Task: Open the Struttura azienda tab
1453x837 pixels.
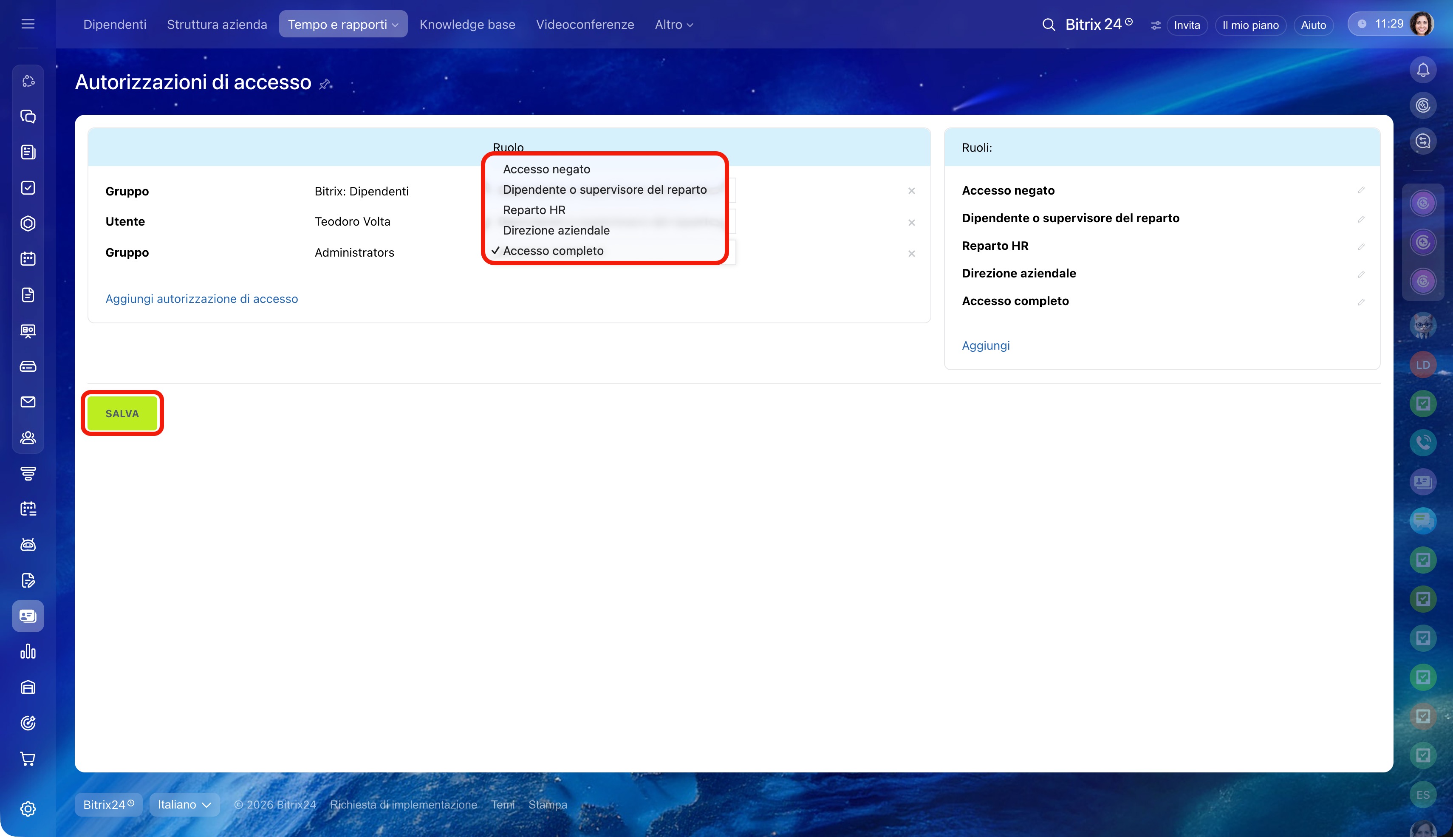Action: click(x=217, y=25)
